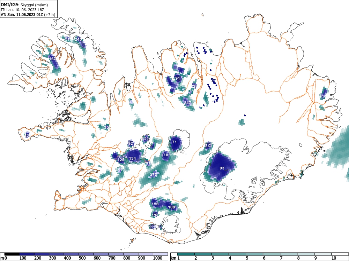This screenshot has height=261, width=349.
Task: Click the 'm 0' label in the legend
Action: coord(3,258)
